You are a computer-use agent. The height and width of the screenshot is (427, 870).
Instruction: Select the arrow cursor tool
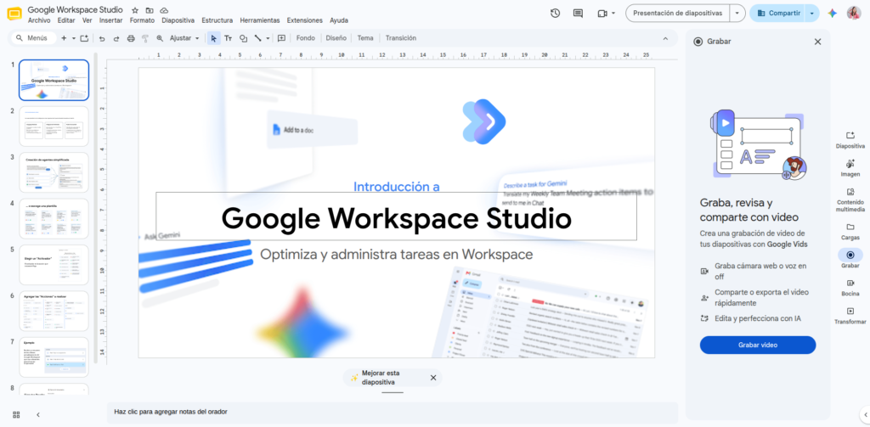(x=213, y=38)
